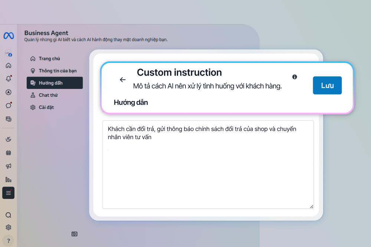371x247 pixels.
Task: Click the Business Agent heading
Action: [x=46, y=33]
